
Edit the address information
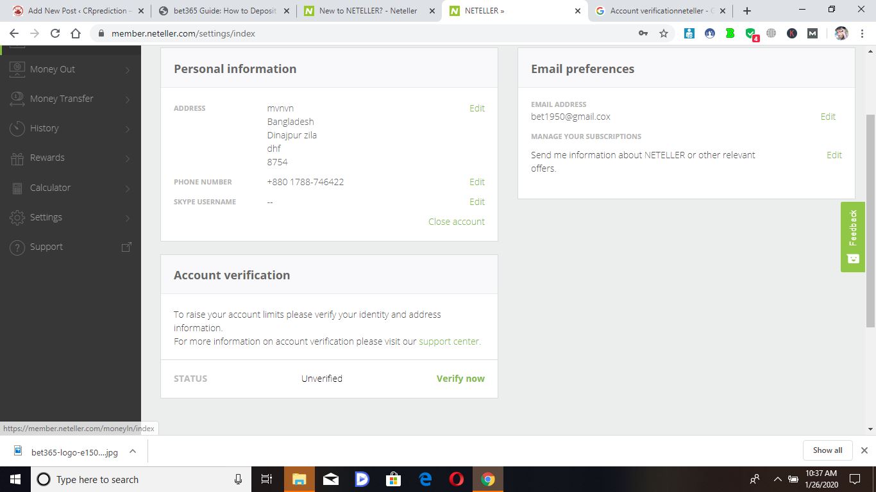pos(476,108)
